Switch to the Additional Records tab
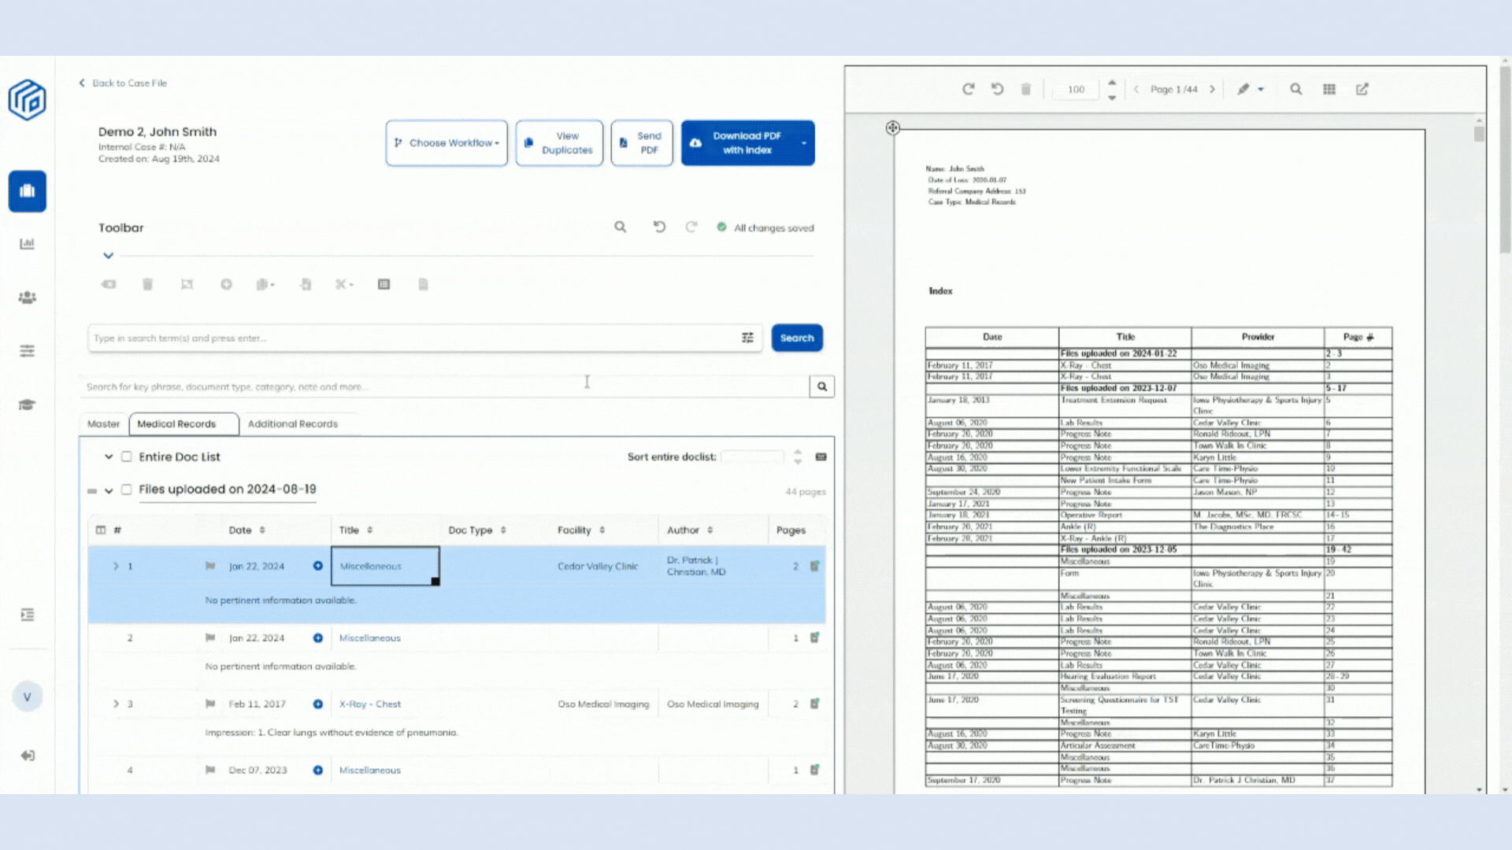The height and width of the screenshot is (850, 1512). 293,423
